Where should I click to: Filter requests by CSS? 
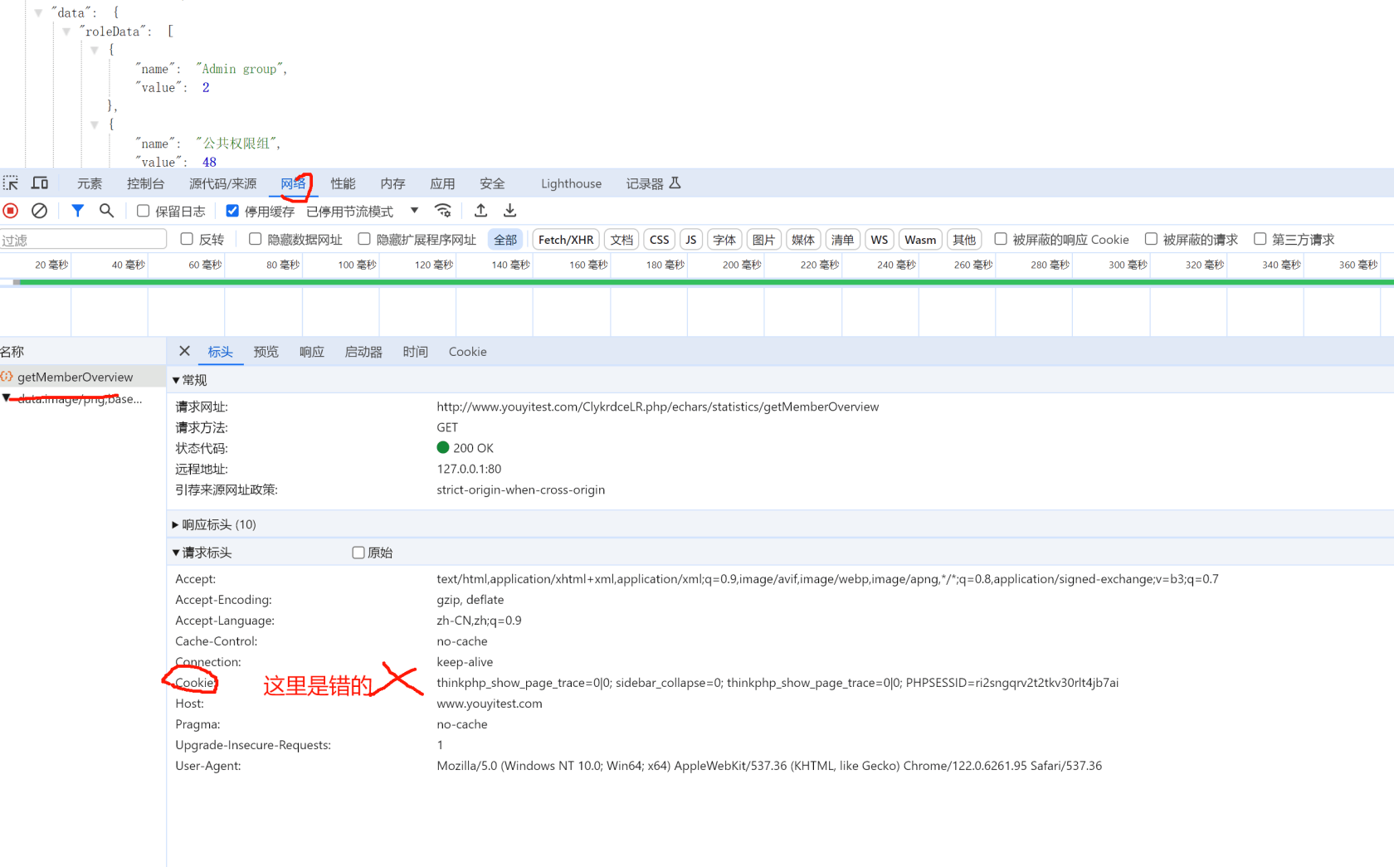[x=659, y=240]
